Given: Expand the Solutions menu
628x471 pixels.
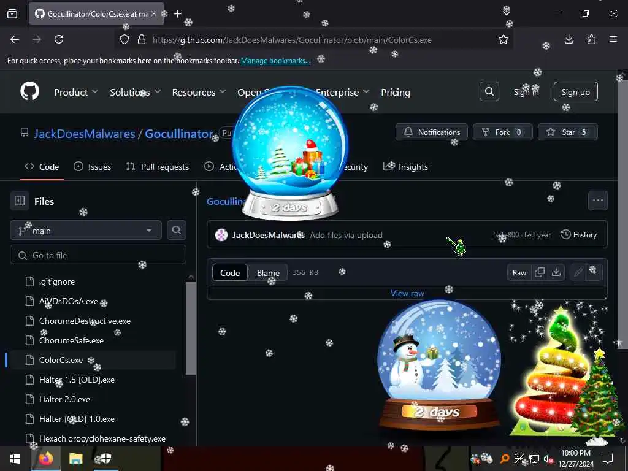Looking at the screenshot, I should [x=135, y=92].
